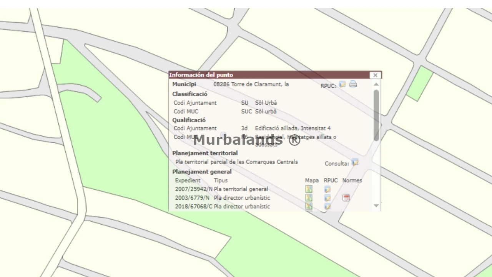Print the point information with the printer icon
Image resolution: width=492 pixels, height=277 pixels.
[353, 84]
